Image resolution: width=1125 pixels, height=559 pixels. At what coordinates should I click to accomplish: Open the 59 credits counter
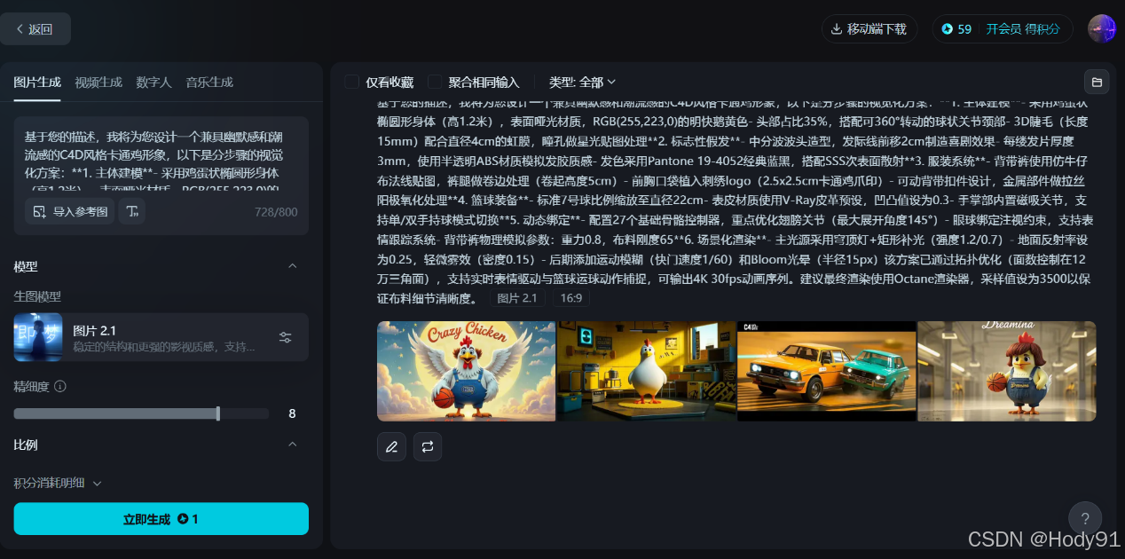pyautogui.click(x=956, y=29)
